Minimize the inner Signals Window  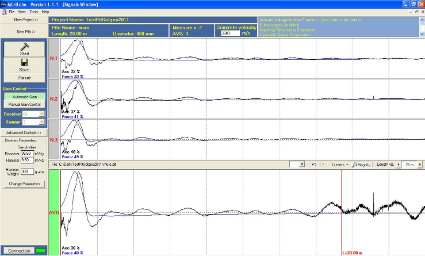(411, 12)
